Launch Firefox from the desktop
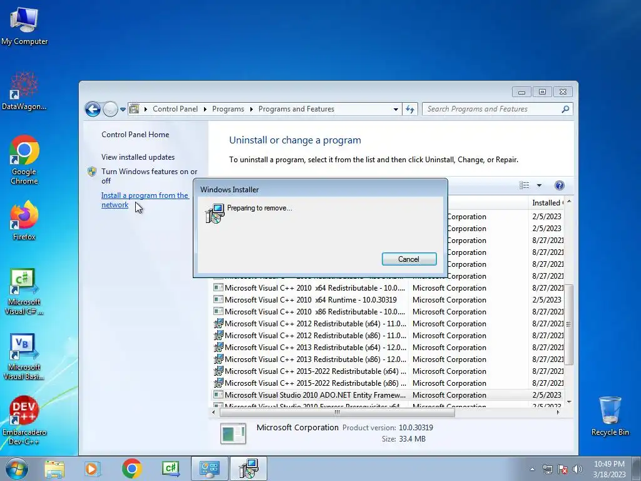The width and height of the screenshot is (641, 481). (24, 220)
